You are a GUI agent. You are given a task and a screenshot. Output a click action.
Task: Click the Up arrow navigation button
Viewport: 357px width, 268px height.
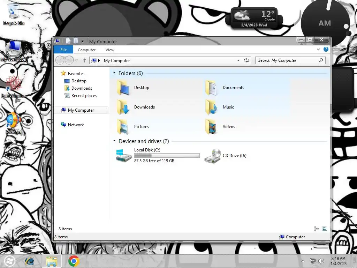[85, 60]
